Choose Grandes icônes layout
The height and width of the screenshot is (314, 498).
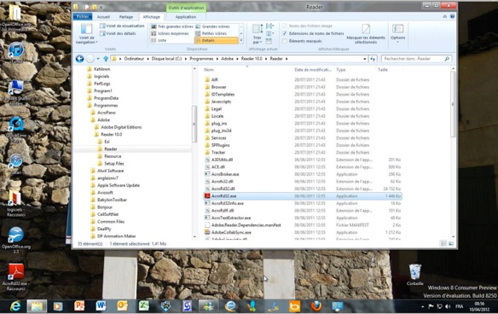coord(212,26)
